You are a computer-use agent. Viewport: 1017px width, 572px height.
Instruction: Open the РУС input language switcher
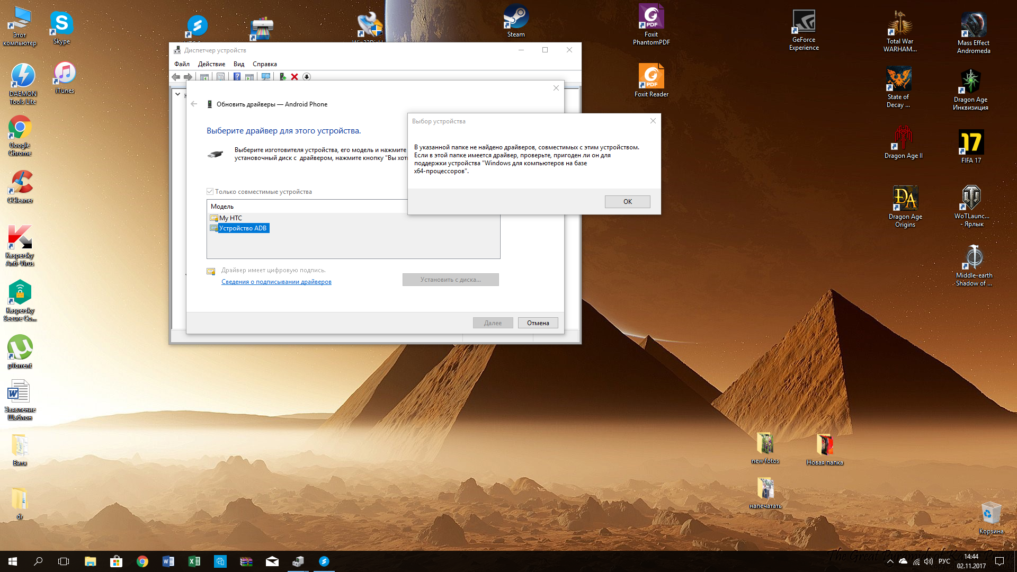(x=944, y=561)
